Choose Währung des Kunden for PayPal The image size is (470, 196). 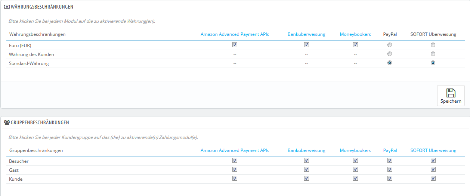coord(390,54)
